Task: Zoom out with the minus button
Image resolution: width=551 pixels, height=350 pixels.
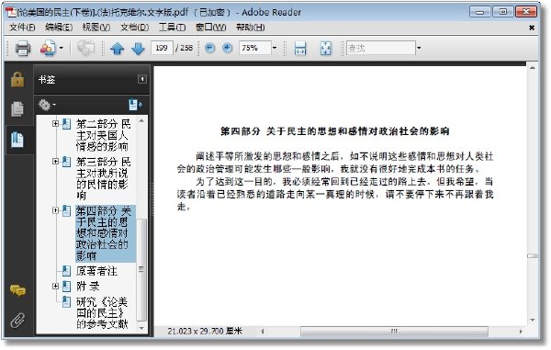Action: coord(209,48)
